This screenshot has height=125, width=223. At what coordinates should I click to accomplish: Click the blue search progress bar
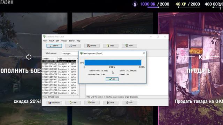[113, 62]
